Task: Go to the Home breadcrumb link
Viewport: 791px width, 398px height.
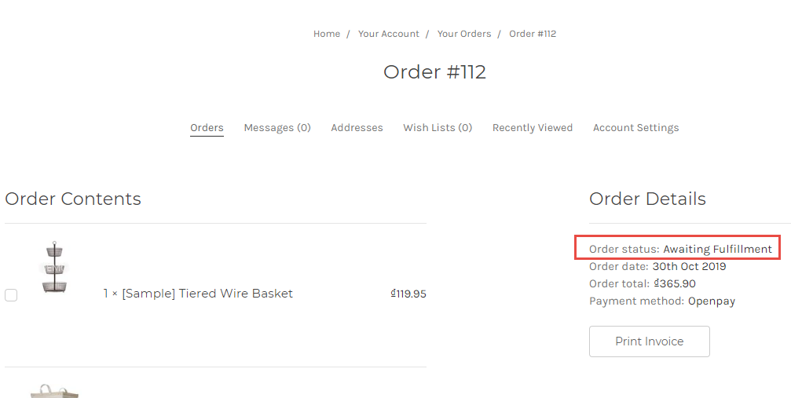Action: [327, 34]
